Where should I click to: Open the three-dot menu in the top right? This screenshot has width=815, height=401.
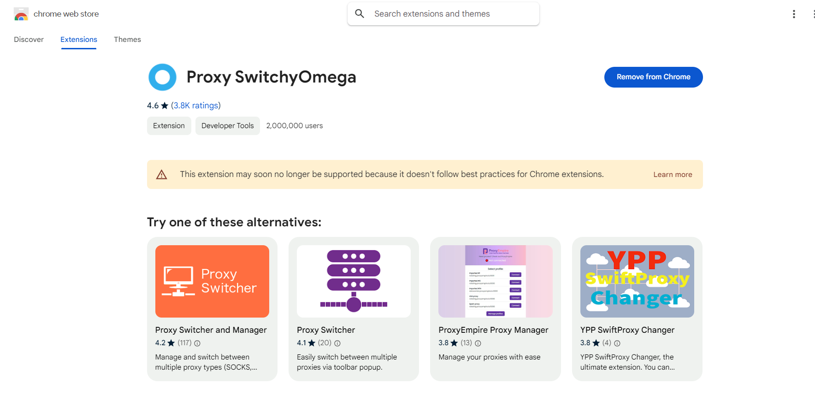(x=794, y=14)
